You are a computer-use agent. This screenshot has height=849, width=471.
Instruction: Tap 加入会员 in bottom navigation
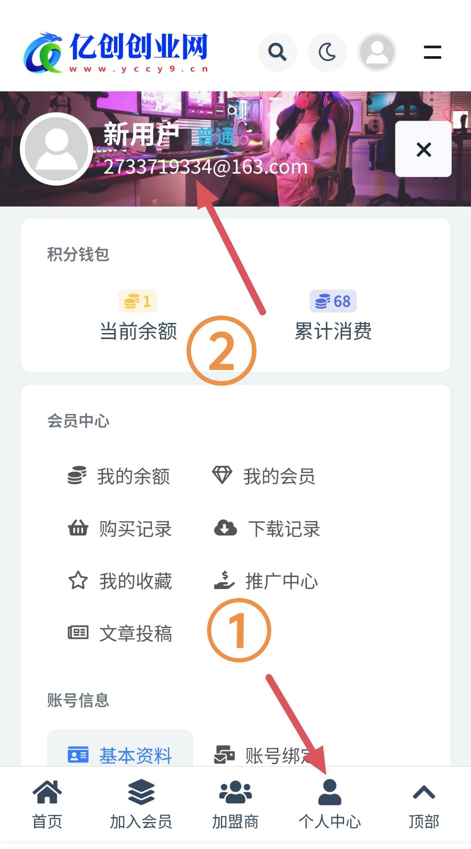click(141, 805)
